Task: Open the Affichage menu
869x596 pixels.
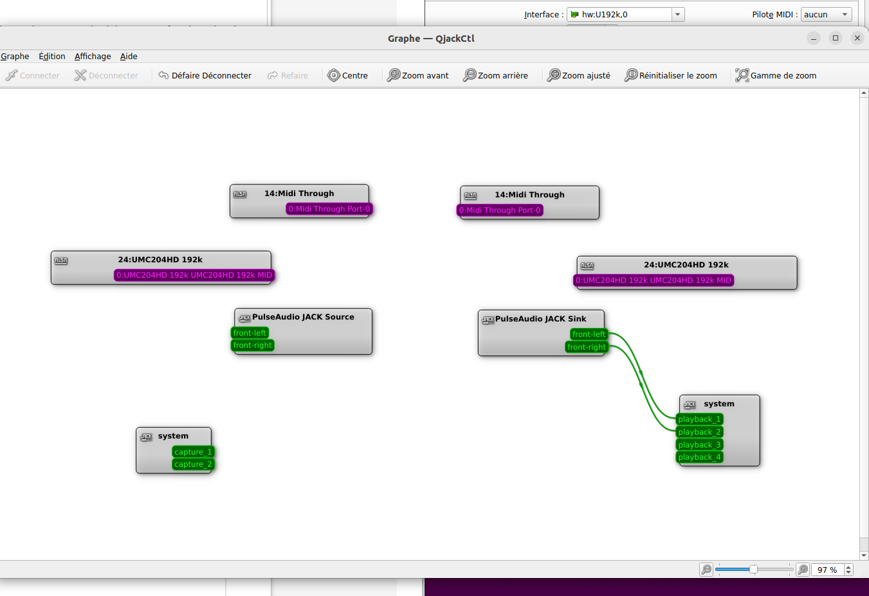Action: (93, 57)
